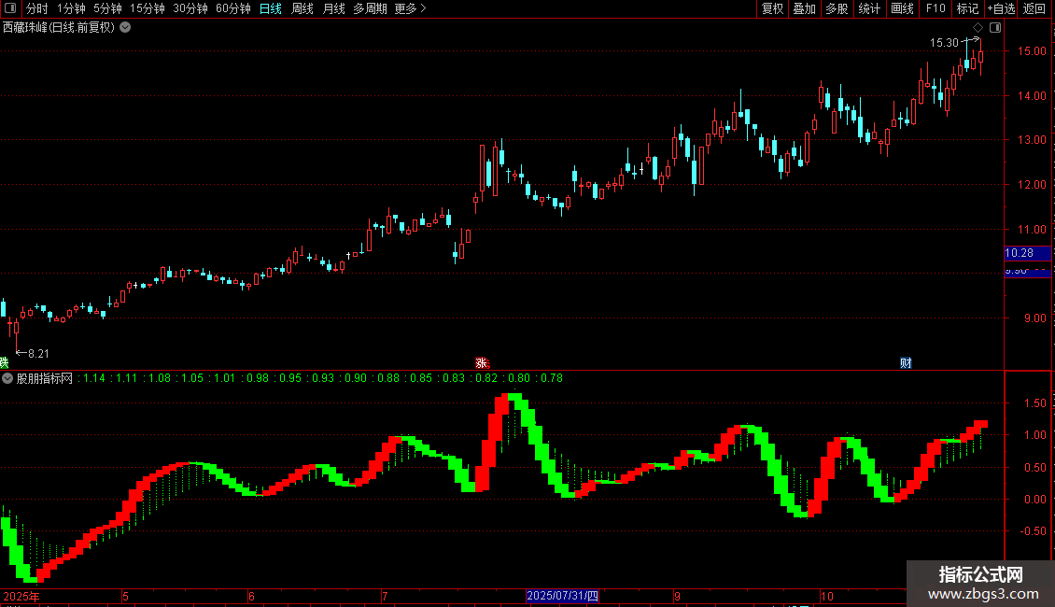Switch to 周线 weekly chart

click(302, 8)
